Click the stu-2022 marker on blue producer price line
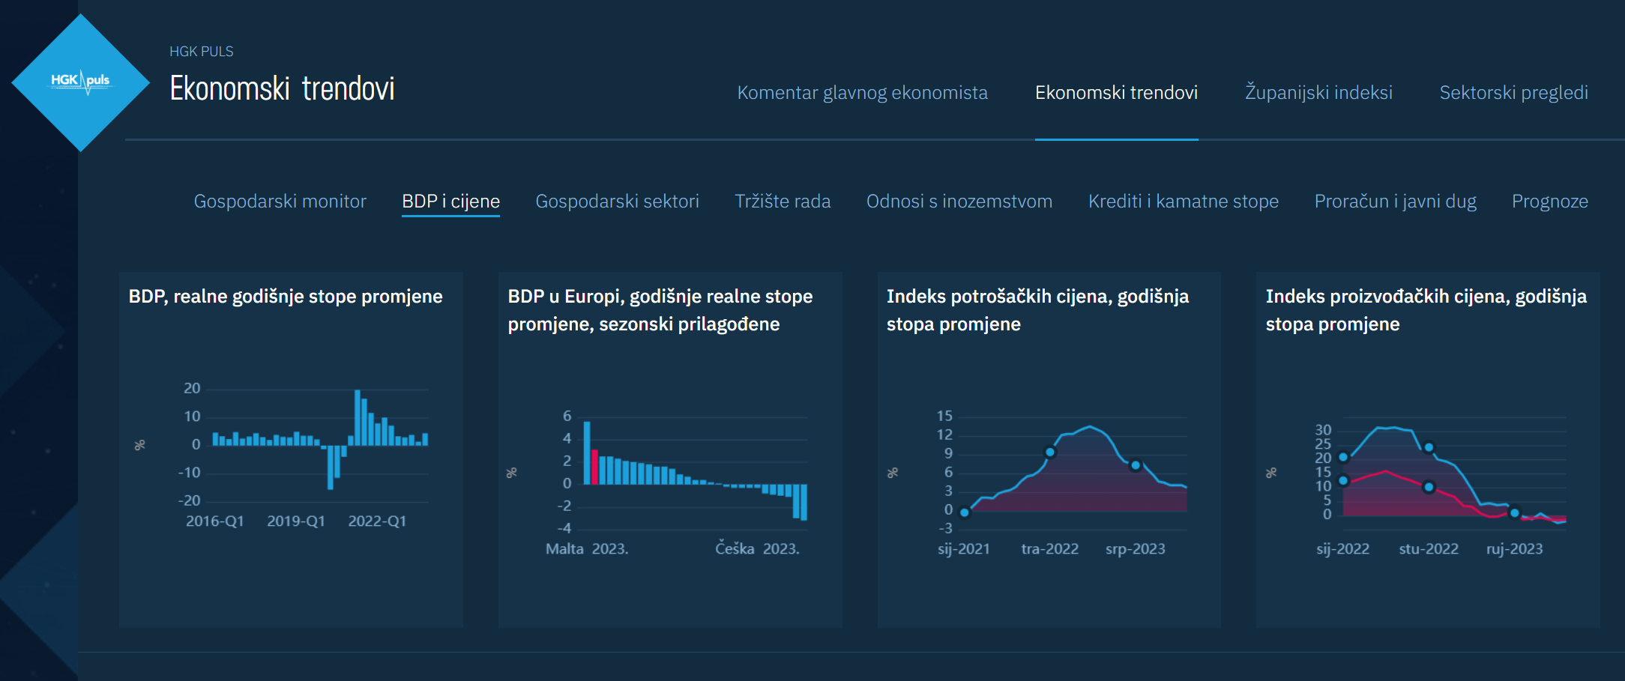1625x681 pixels. [1429, 448]
